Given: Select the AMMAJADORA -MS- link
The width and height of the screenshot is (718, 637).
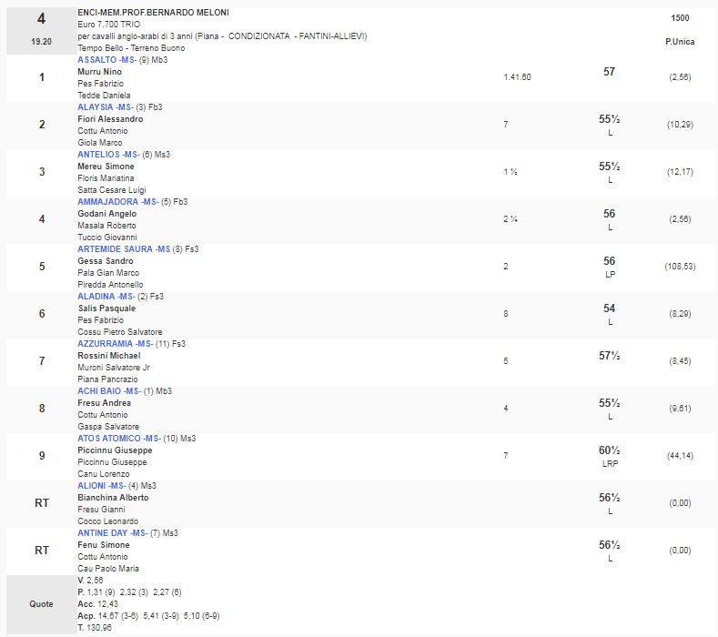Looking at the screenshot, I should click(117, 202).
